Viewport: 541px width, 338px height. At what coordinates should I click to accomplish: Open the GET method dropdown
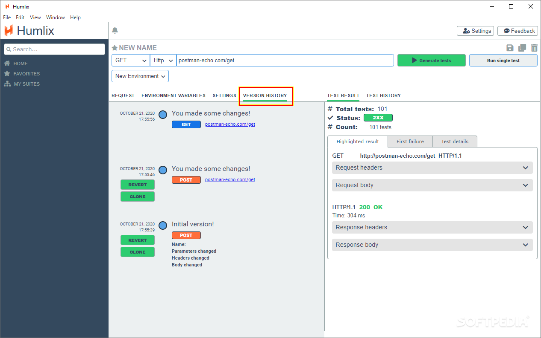point(131,61)
